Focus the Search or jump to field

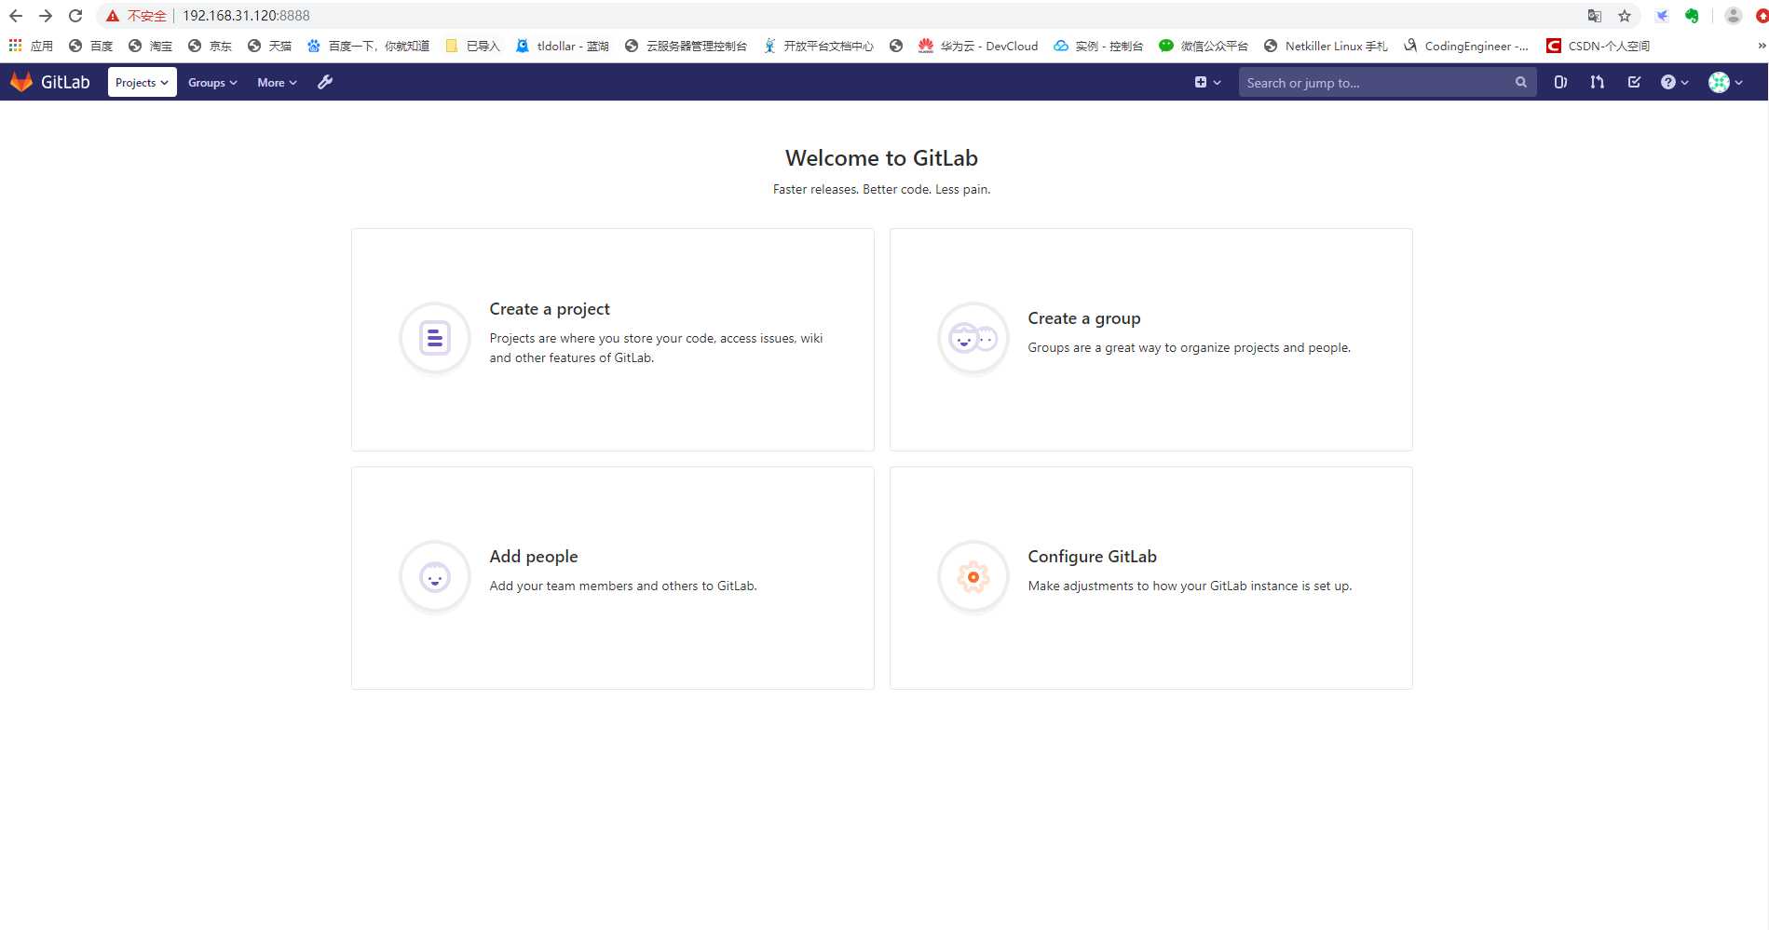click(1387, 82)
